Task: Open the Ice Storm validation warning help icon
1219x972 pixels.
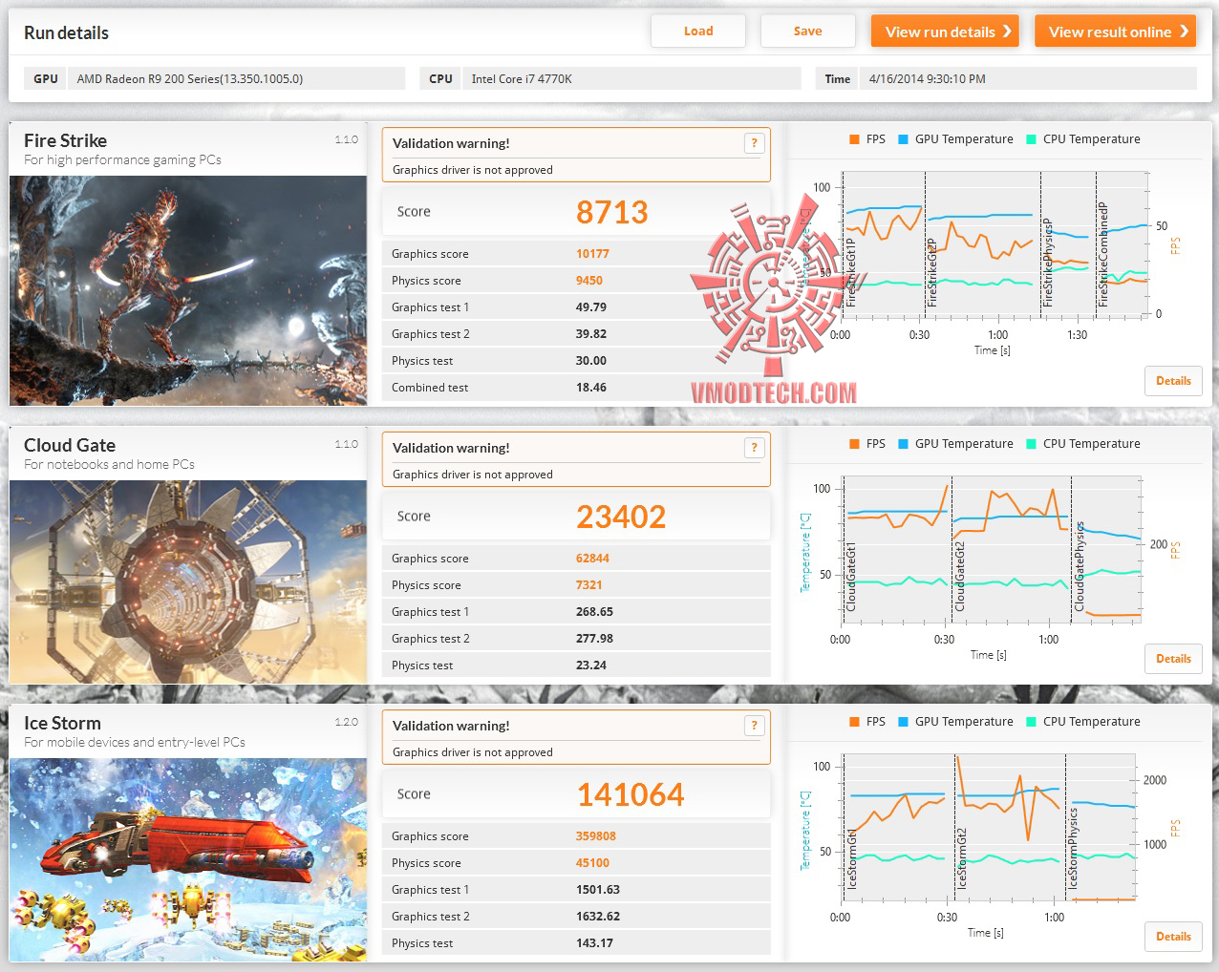Action: pos(755,726)
